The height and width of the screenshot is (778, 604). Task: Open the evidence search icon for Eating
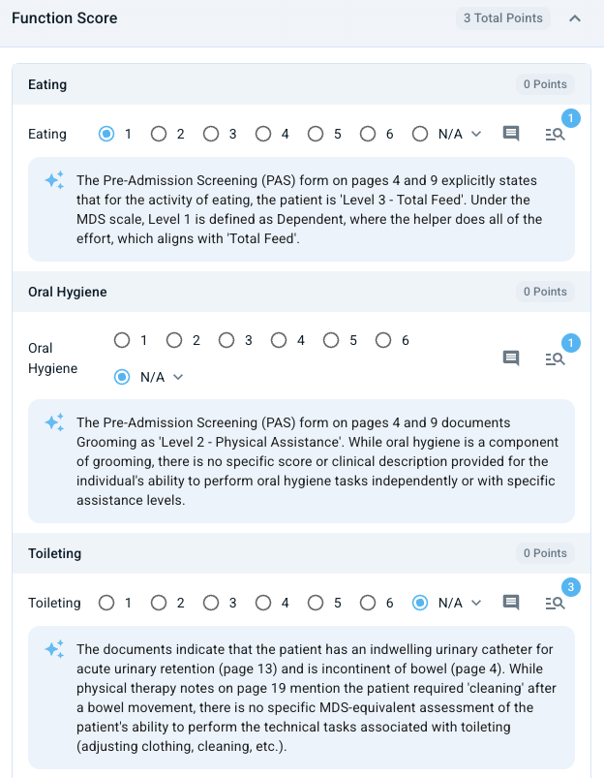tap(555, 134)
